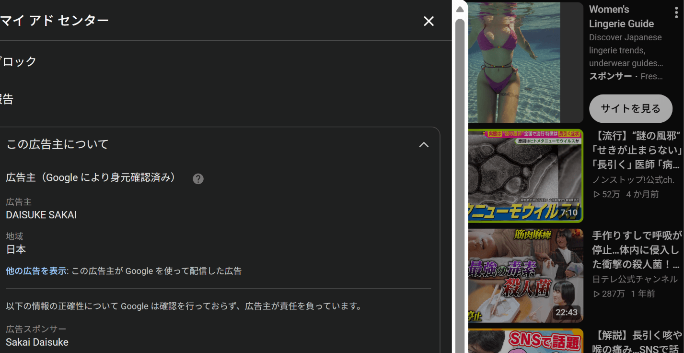684x353 pixels.
Task: Collapse the この広告主について section
Action: 424,144
